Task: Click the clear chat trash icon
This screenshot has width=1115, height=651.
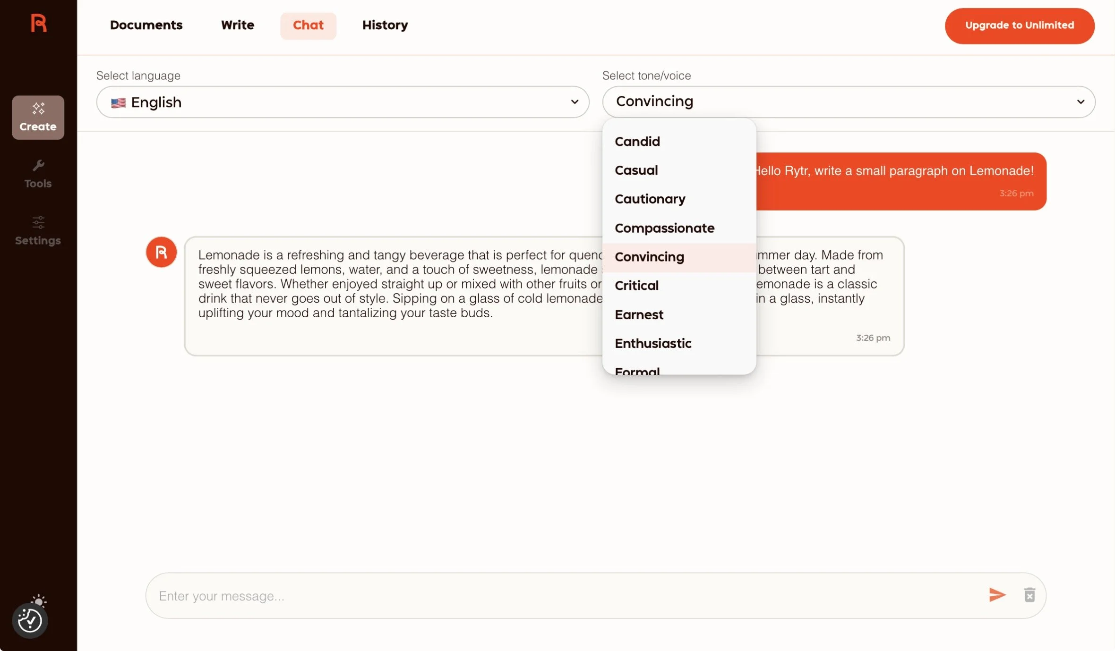Action: (x=1029, y=595)
